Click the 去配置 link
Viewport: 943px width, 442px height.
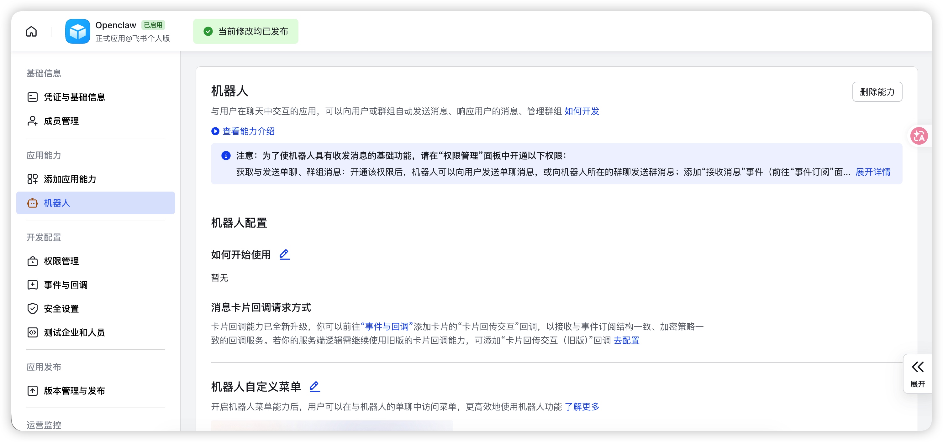(626, 340)
